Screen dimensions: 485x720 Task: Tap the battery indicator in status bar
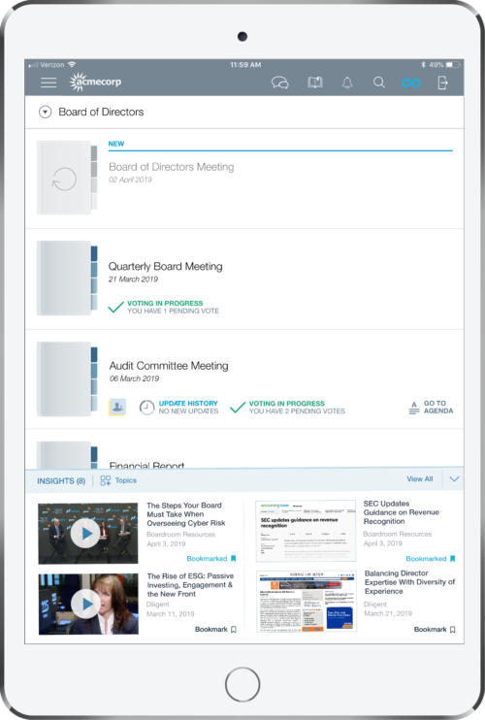click(453, 65)
